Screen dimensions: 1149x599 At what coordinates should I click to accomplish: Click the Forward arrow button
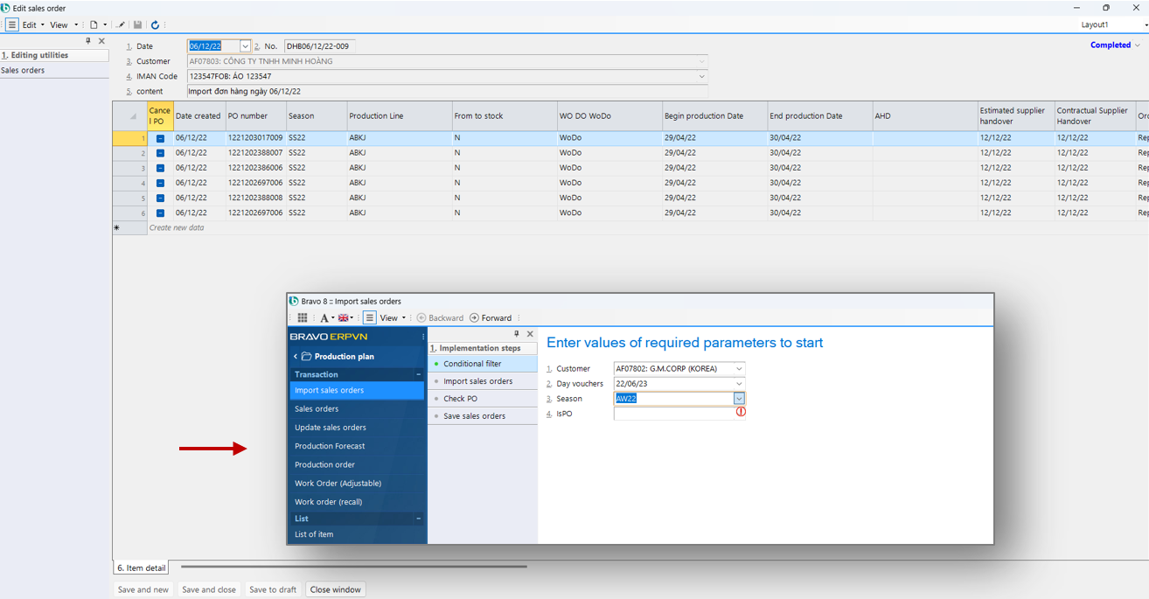491,318
